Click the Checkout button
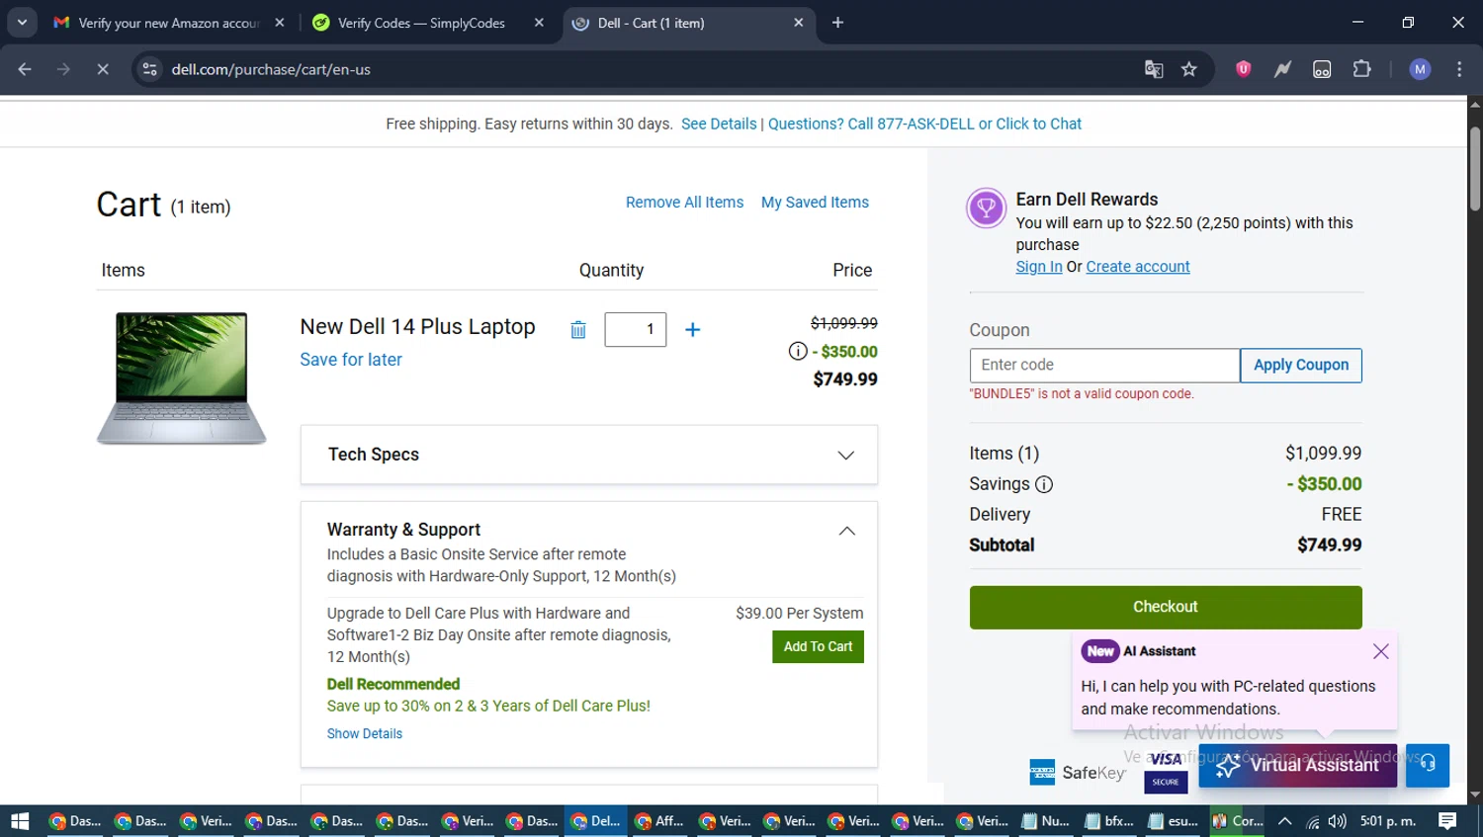The width and height of the screenshot is (1483, 837). click(x=1166, y=607)
